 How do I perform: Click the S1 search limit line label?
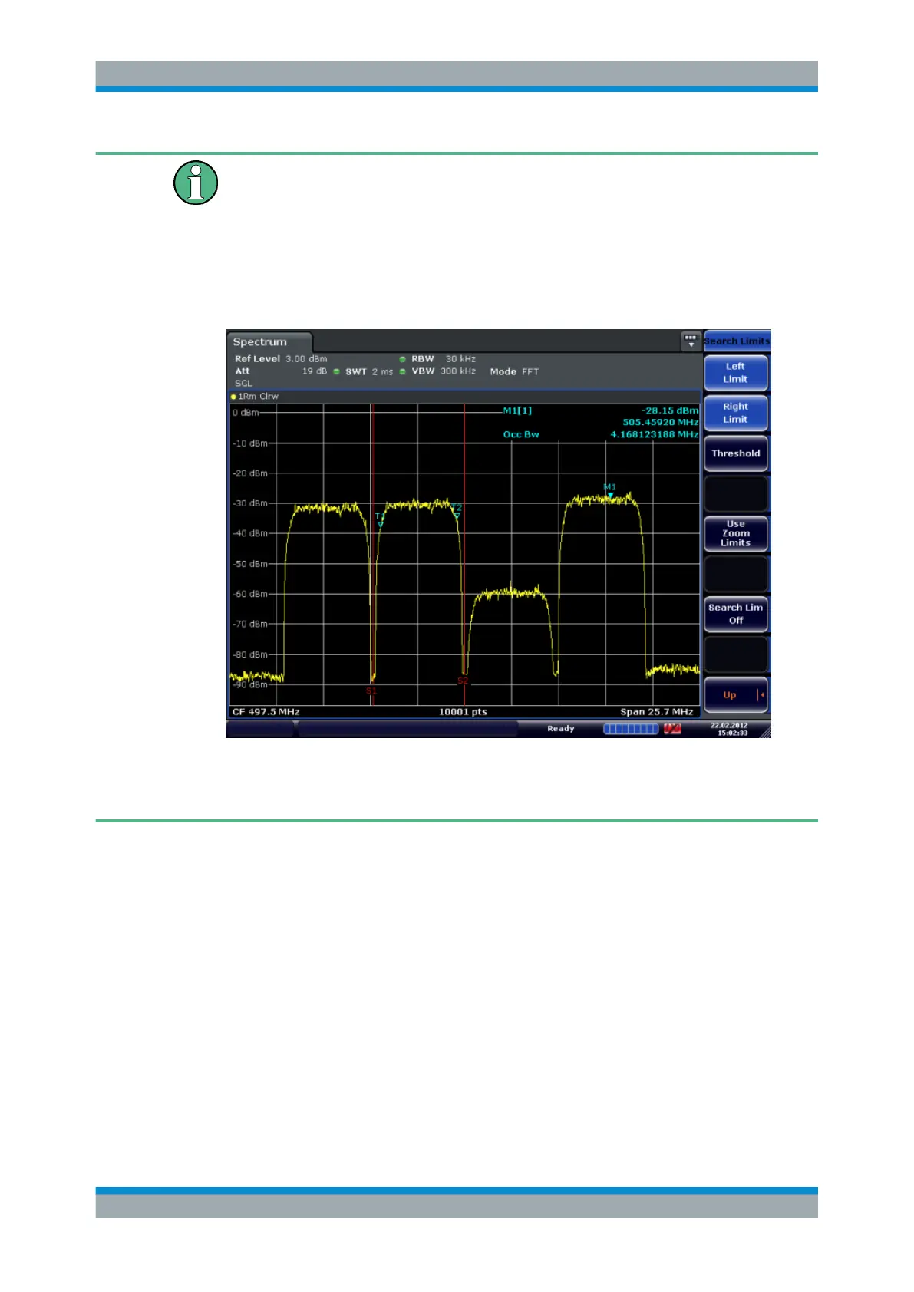(371, 691)
